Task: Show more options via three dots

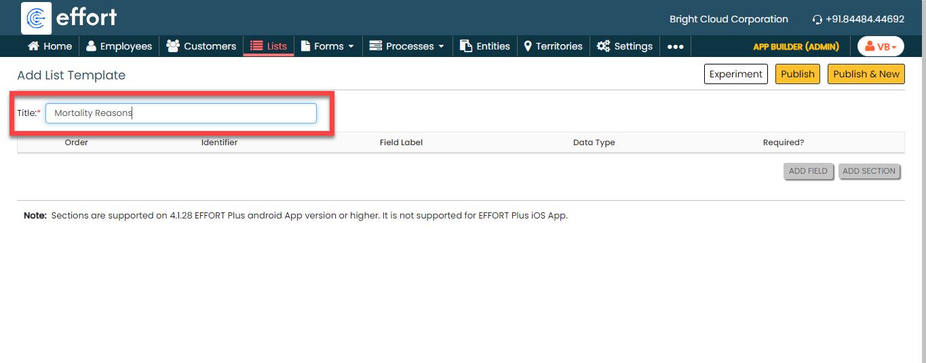Action: pyautogui.click(x=675, y=47)
